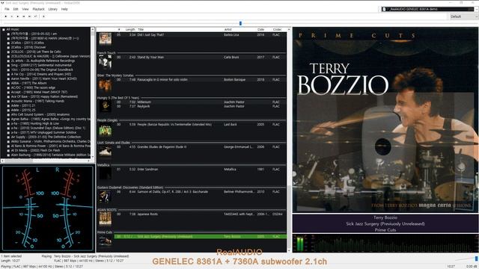This screenshot has height=269, width=479.
Task: Go to previous track using toolbar icon
Action: coord(24,16)
